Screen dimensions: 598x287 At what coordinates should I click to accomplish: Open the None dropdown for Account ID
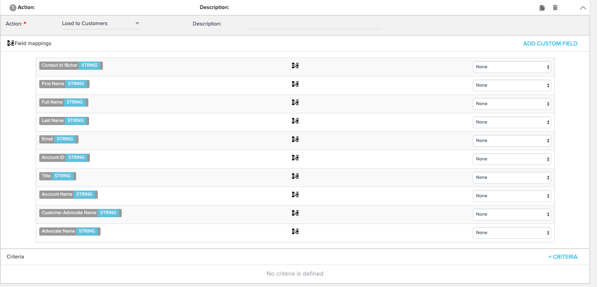(512, 159)
